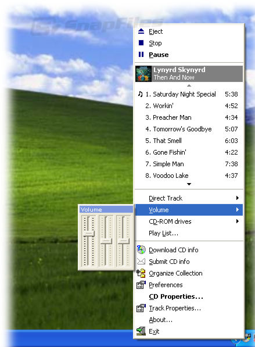
Task: Play track 8. Voodoo Lake
Action: click(189, 176)
